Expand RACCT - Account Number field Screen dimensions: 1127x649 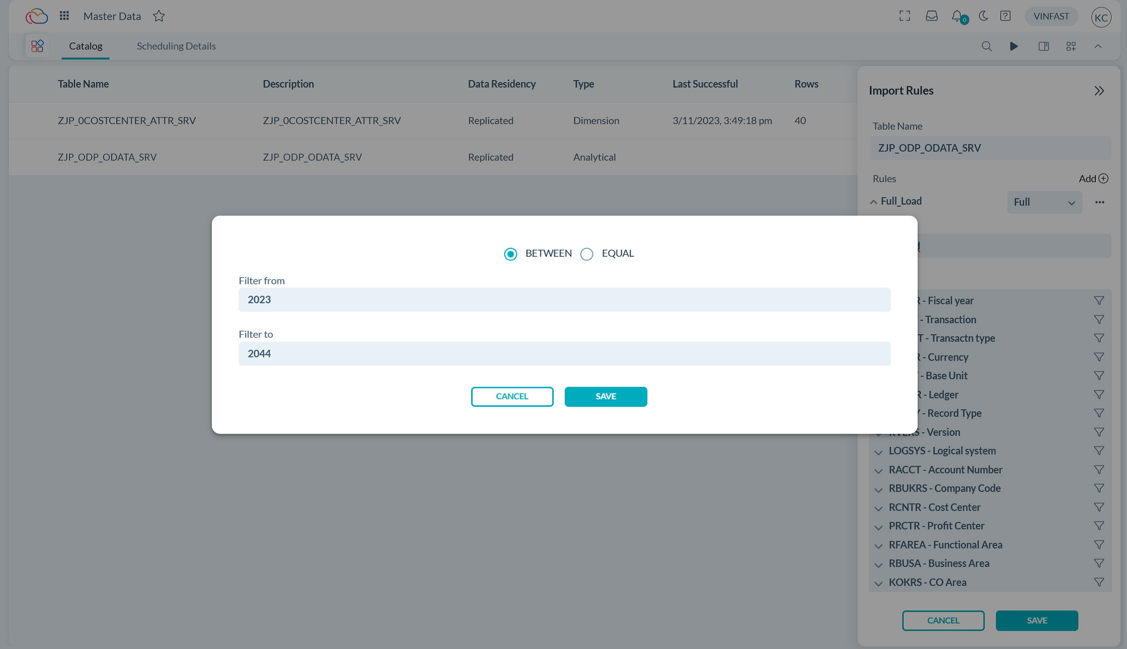[879, 470]
